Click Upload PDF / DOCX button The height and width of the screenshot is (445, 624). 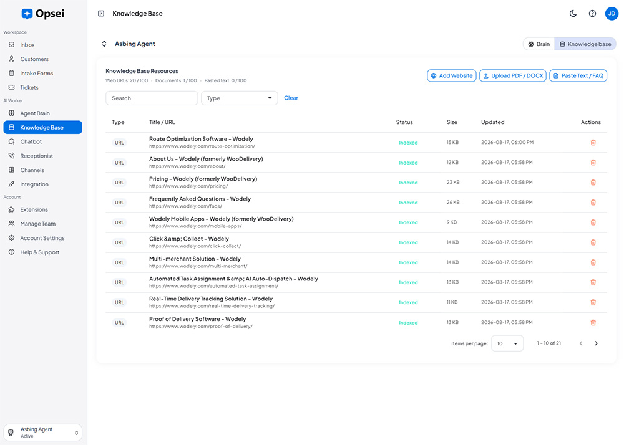tap(513, 75)
